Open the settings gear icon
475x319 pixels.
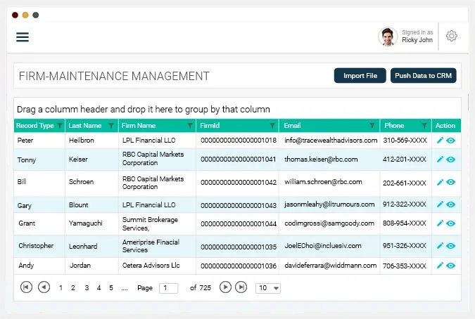click(x=451, y=37)
